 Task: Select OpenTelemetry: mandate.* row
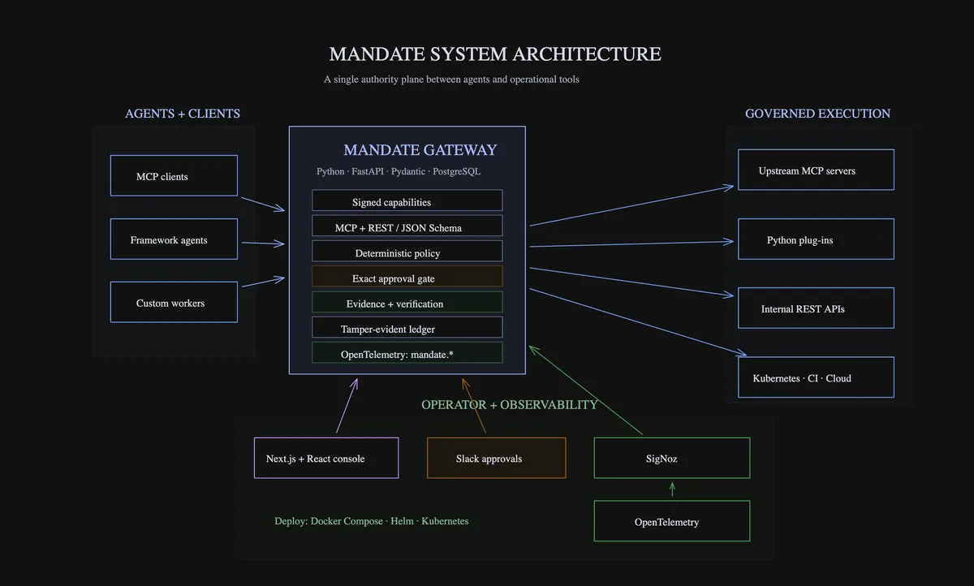407,352
